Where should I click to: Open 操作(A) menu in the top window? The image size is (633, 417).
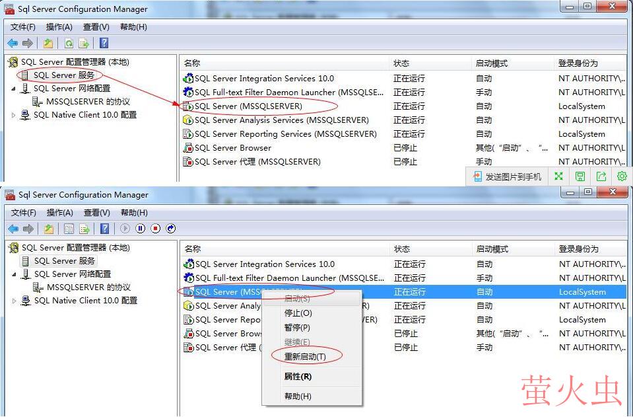pyautogui.click(x=59, y=27)
